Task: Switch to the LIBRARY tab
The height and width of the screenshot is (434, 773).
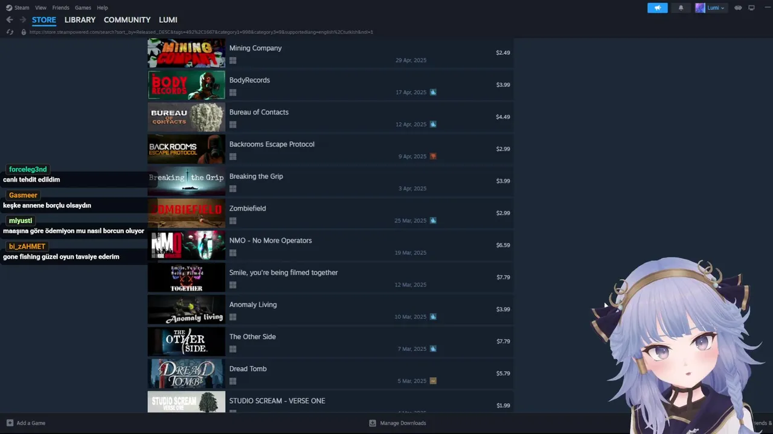Action: pos(80,20)
